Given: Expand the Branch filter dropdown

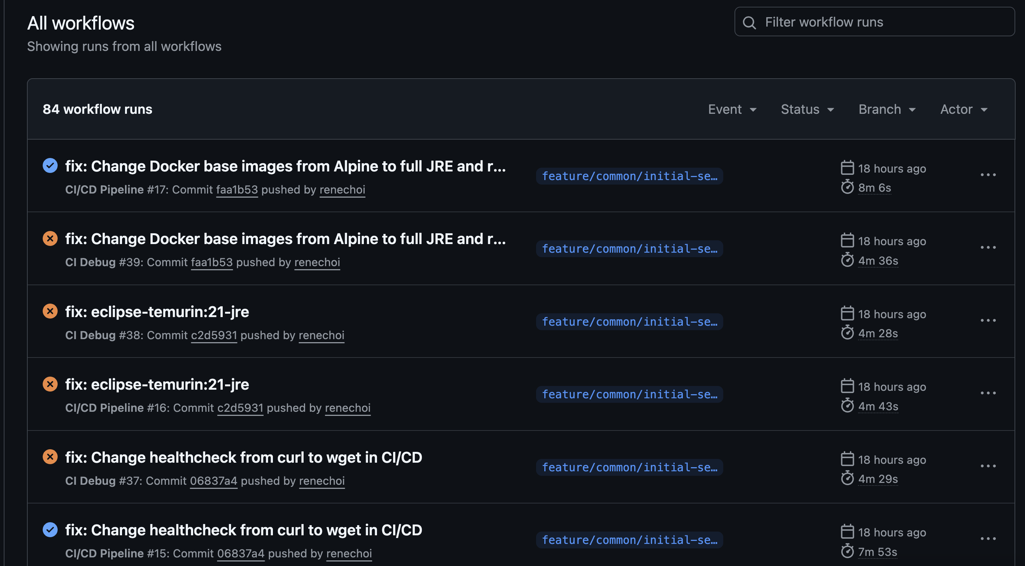Looking at the screenshot, I should (887, 109).
